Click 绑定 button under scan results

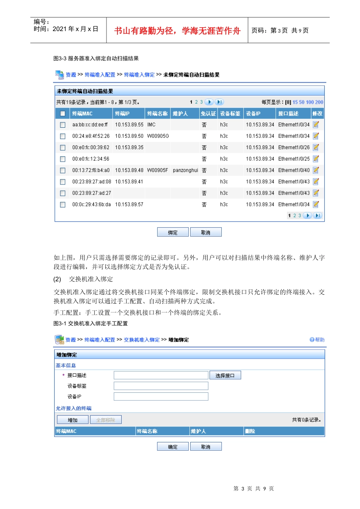tap(173, 232)
